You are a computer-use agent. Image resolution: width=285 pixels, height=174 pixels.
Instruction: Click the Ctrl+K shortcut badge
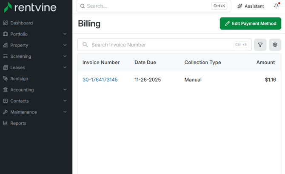coord(219,6)
